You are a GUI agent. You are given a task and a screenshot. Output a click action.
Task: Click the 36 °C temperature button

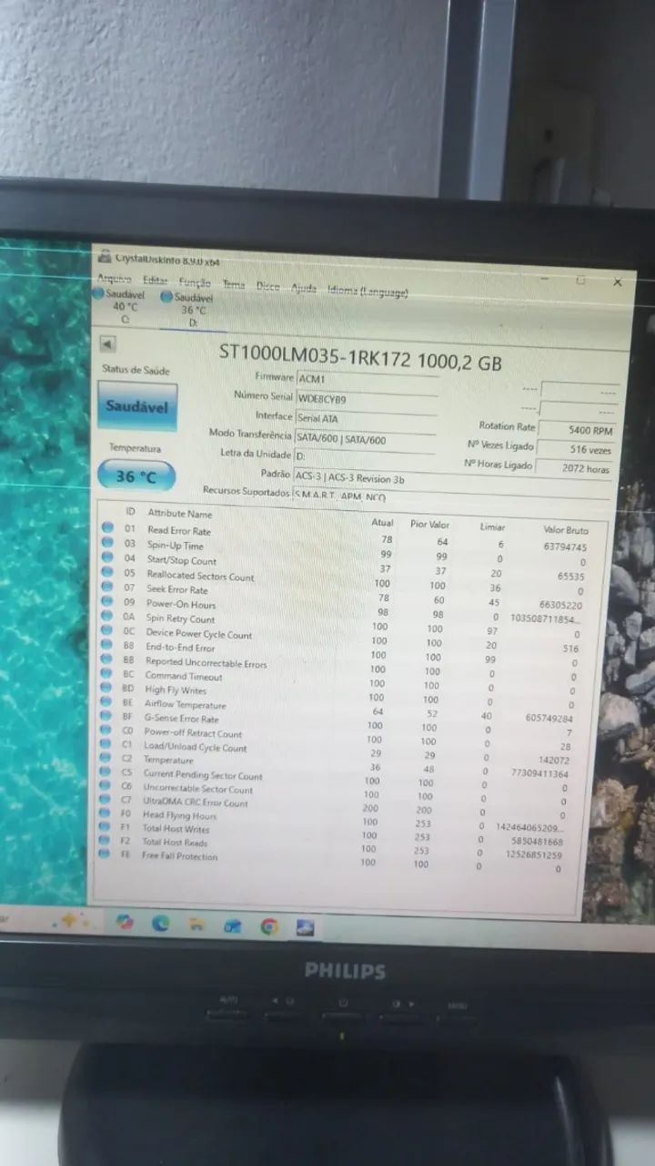pyautogui.click(x=136, y=476)
